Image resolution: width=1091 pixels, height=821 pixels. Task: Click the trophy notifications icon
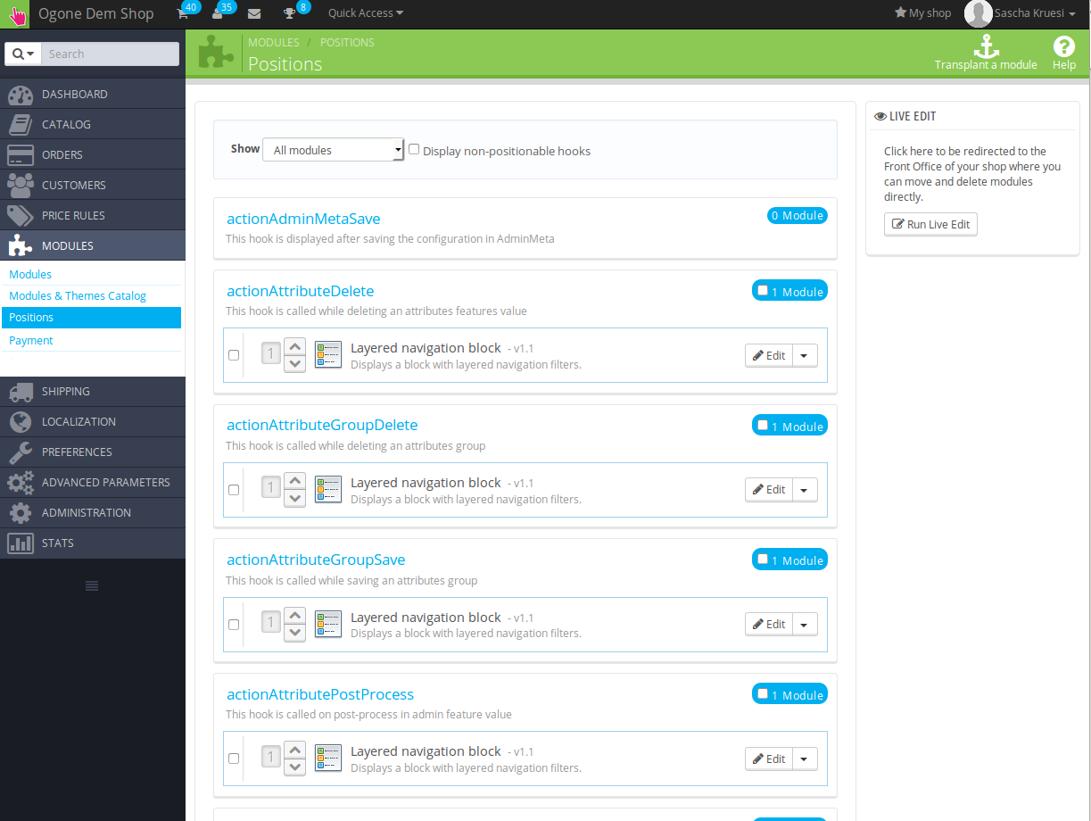pyautogui.click(x=289, y=13)
